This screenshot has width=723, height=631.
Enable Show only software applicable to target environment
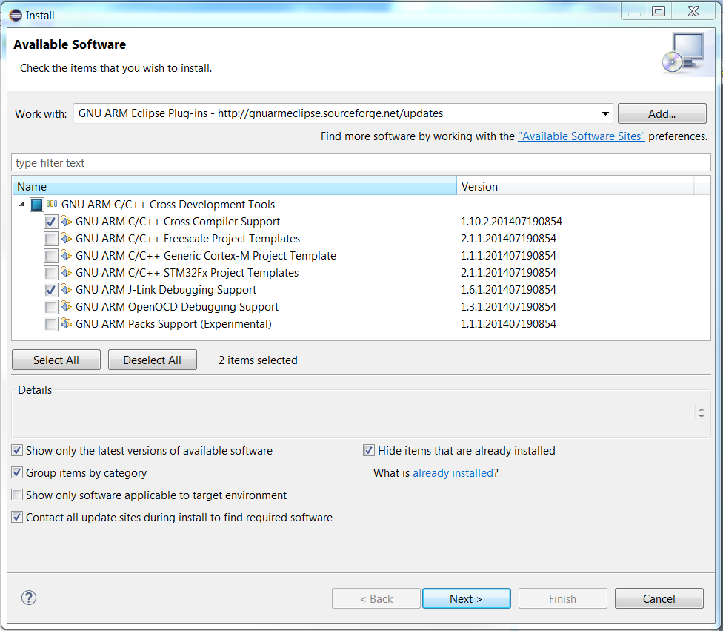[x=17, y=495]
